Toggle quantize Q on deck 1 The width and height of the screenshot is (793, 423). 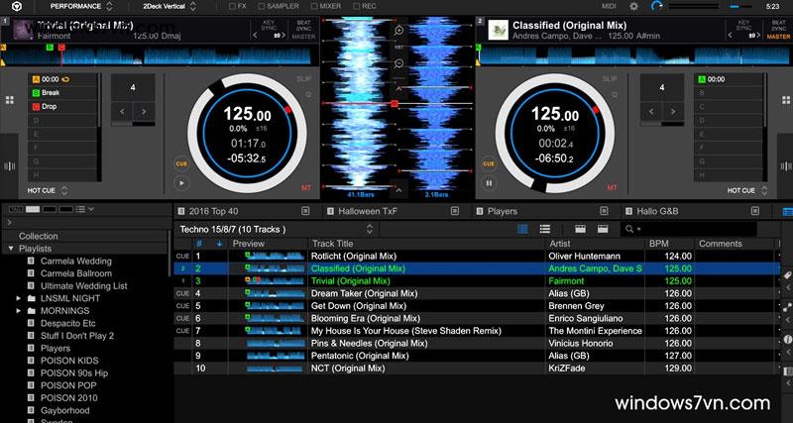click(x=307, y=94)
